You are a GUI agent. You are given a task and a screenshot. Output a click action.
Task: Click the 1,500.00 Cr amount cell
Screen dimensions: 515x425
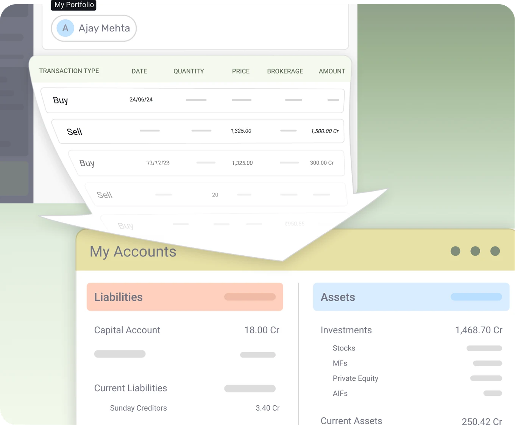325,131
